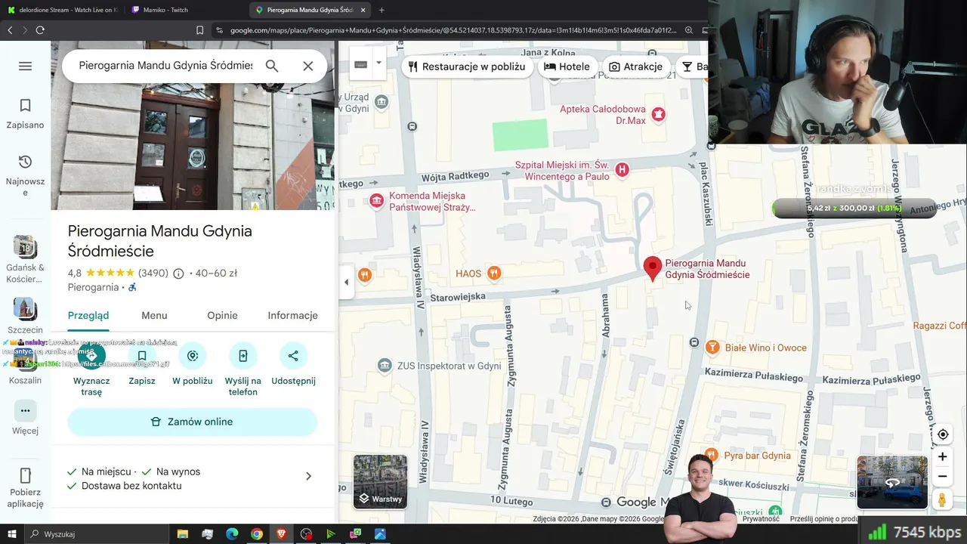Filter by Hotele chip
Screen dimensions: 967x544
[x=567, y=66]
